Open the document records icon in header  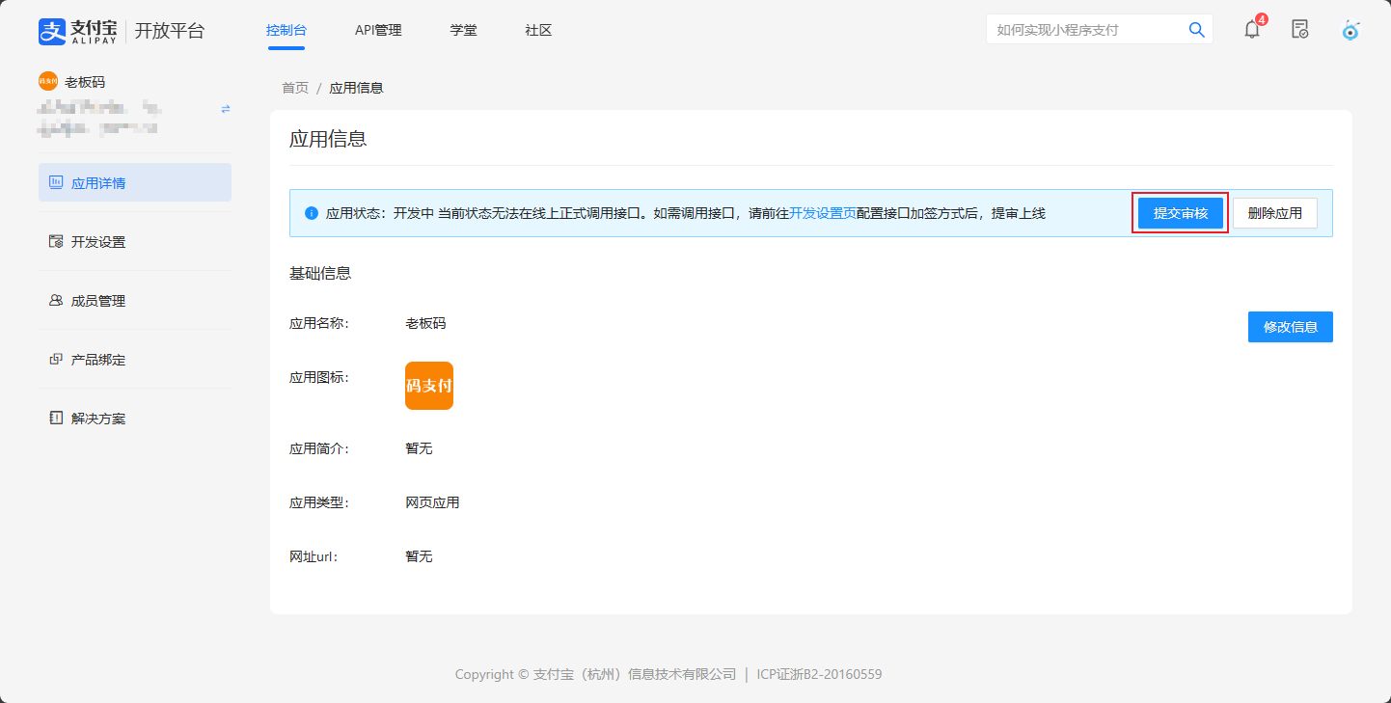coord(1300,29)
